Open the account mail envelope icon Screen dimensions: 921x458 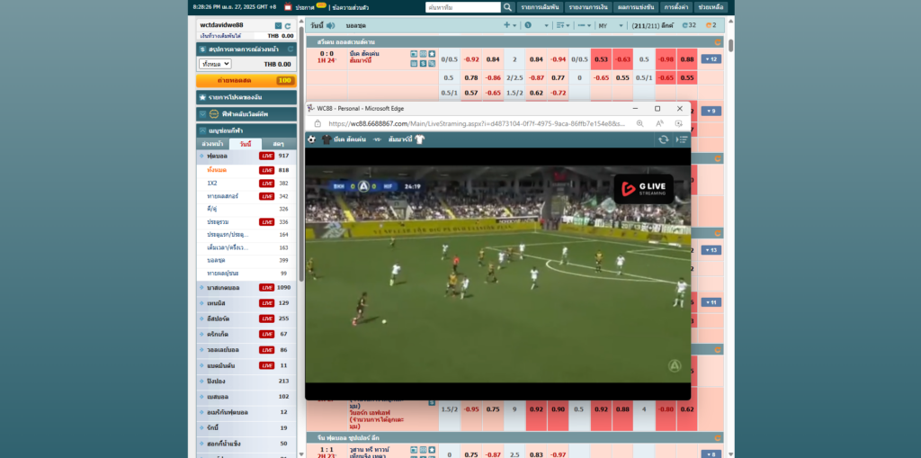point(279,26)
